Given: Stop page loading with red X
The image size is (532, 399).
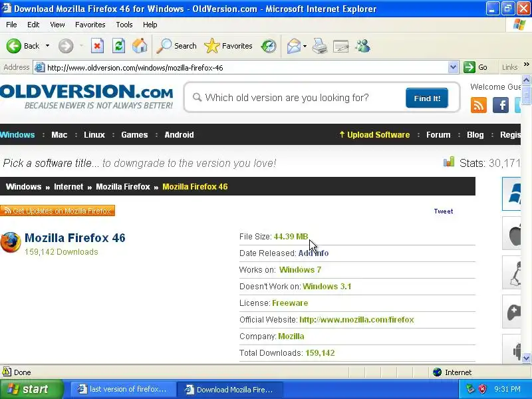Looking at the screenshot, I should [x=97, y=46].
